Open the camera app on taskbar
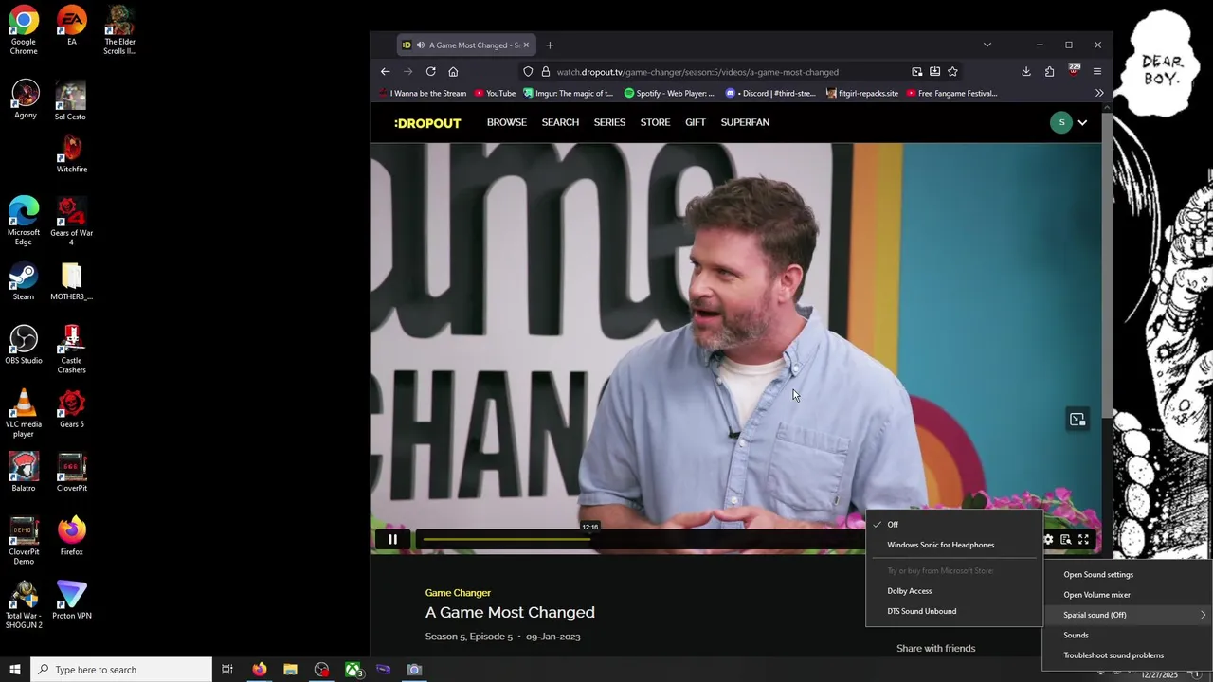Viewport: 1213px width, 682px height. (414, 670)
